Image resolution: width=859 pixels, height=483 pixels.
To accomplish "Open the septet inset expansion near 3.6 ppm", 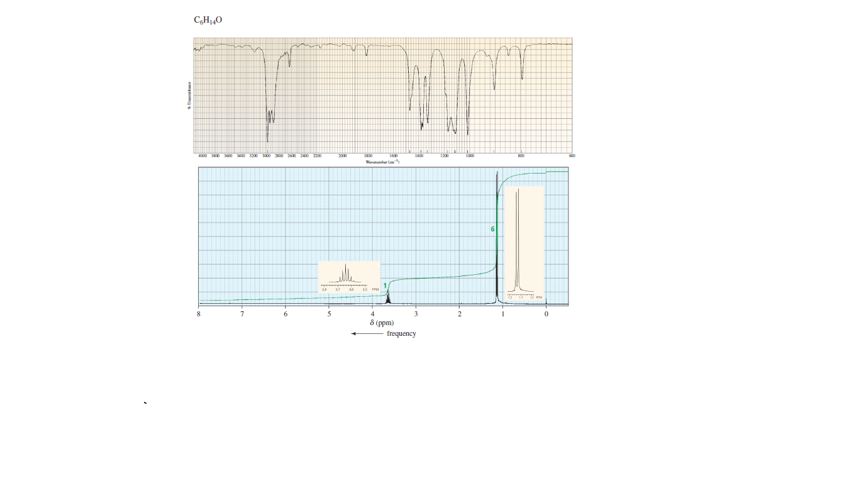I will pyautogui.click(x=349, y=277).
